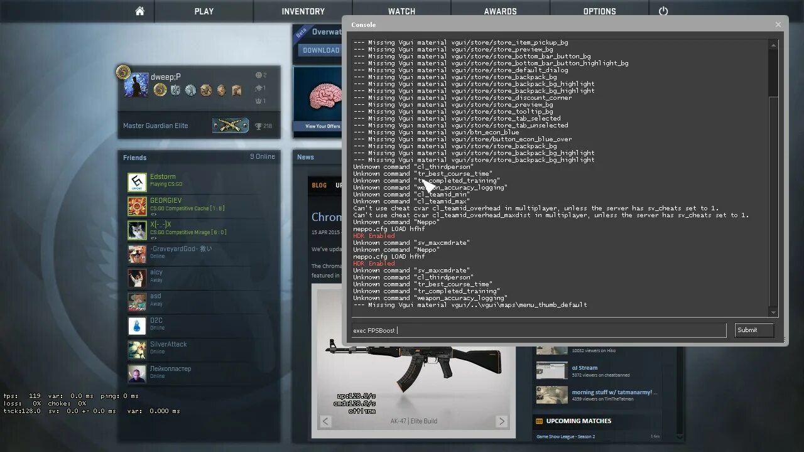Show next featured item with right arrow
The height and width of the screenshot is (452, 804).
(x=501, y=421)
